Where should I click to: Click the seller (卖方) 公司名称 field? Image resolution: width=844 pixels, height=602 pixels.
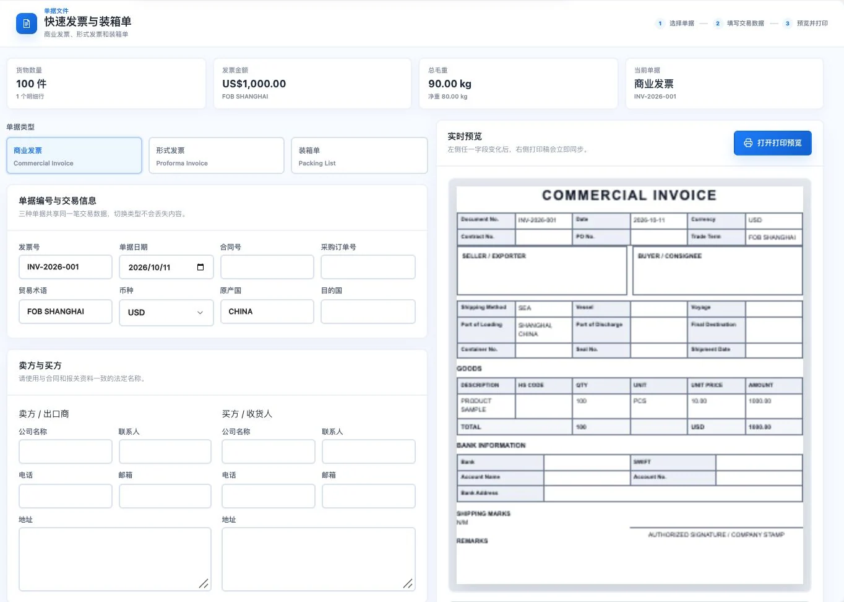click(66, 451)
